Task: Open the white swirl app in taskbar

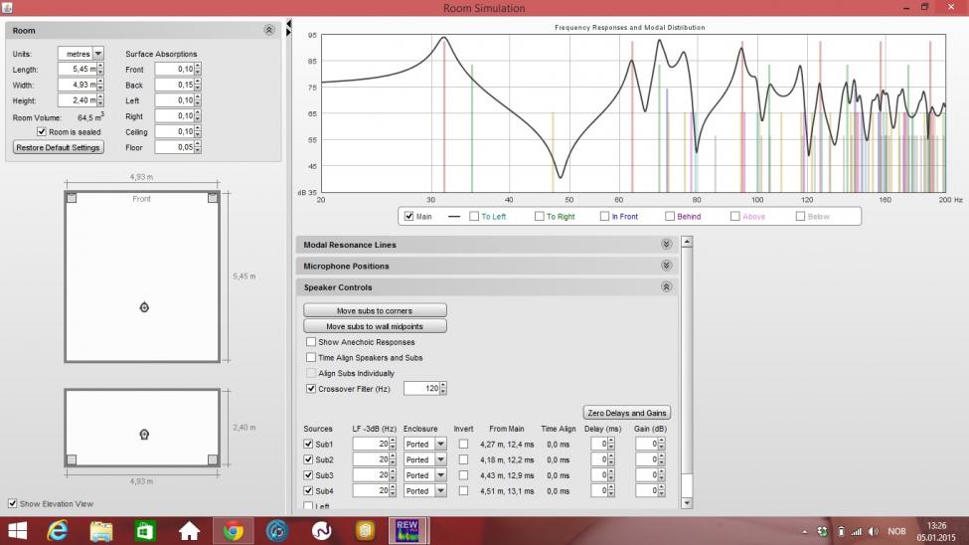Action: [321, 531]
